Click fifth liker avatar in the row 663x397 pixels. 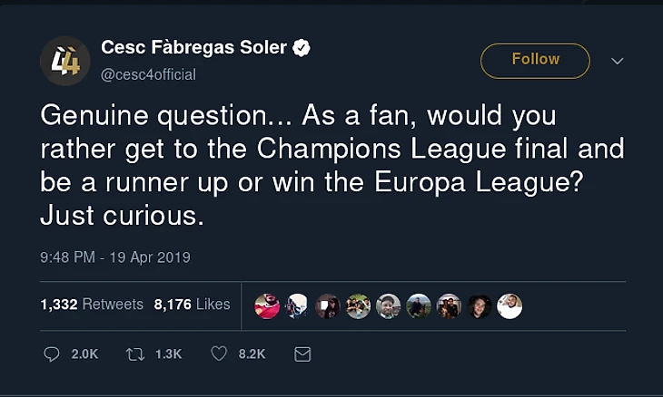coord(389,305)
